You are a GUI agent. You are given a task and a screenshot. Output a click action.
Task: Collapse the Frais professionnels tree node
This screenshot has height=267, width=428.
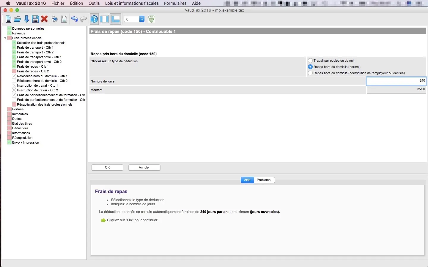(x=5, y=38)
